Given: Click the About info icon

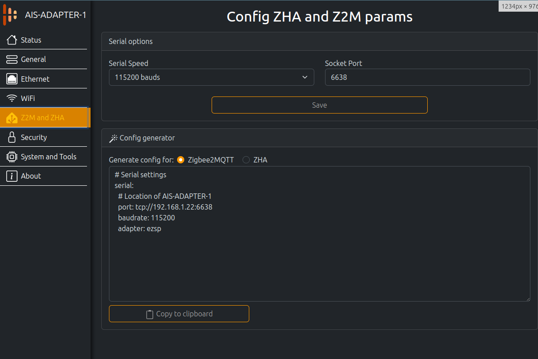Looking at the screenshot, I should click(x=12, y=176).
